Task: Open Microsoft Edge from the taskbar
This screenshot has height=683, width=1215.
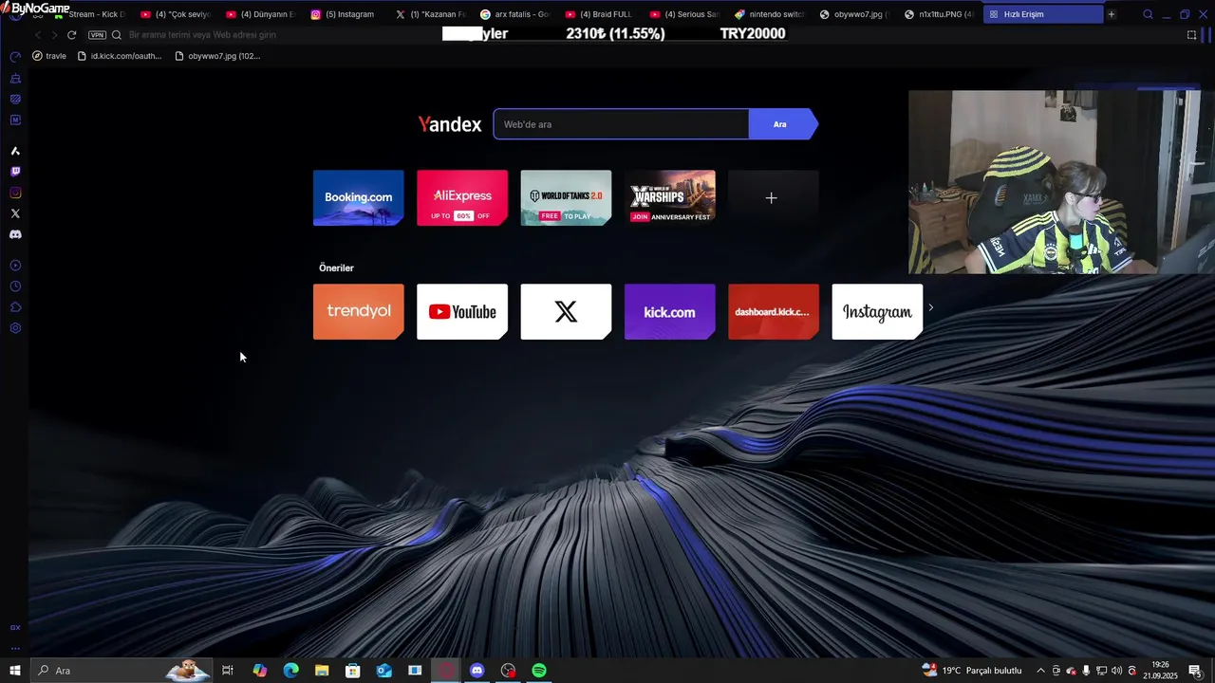Action: tap(290, 671)
